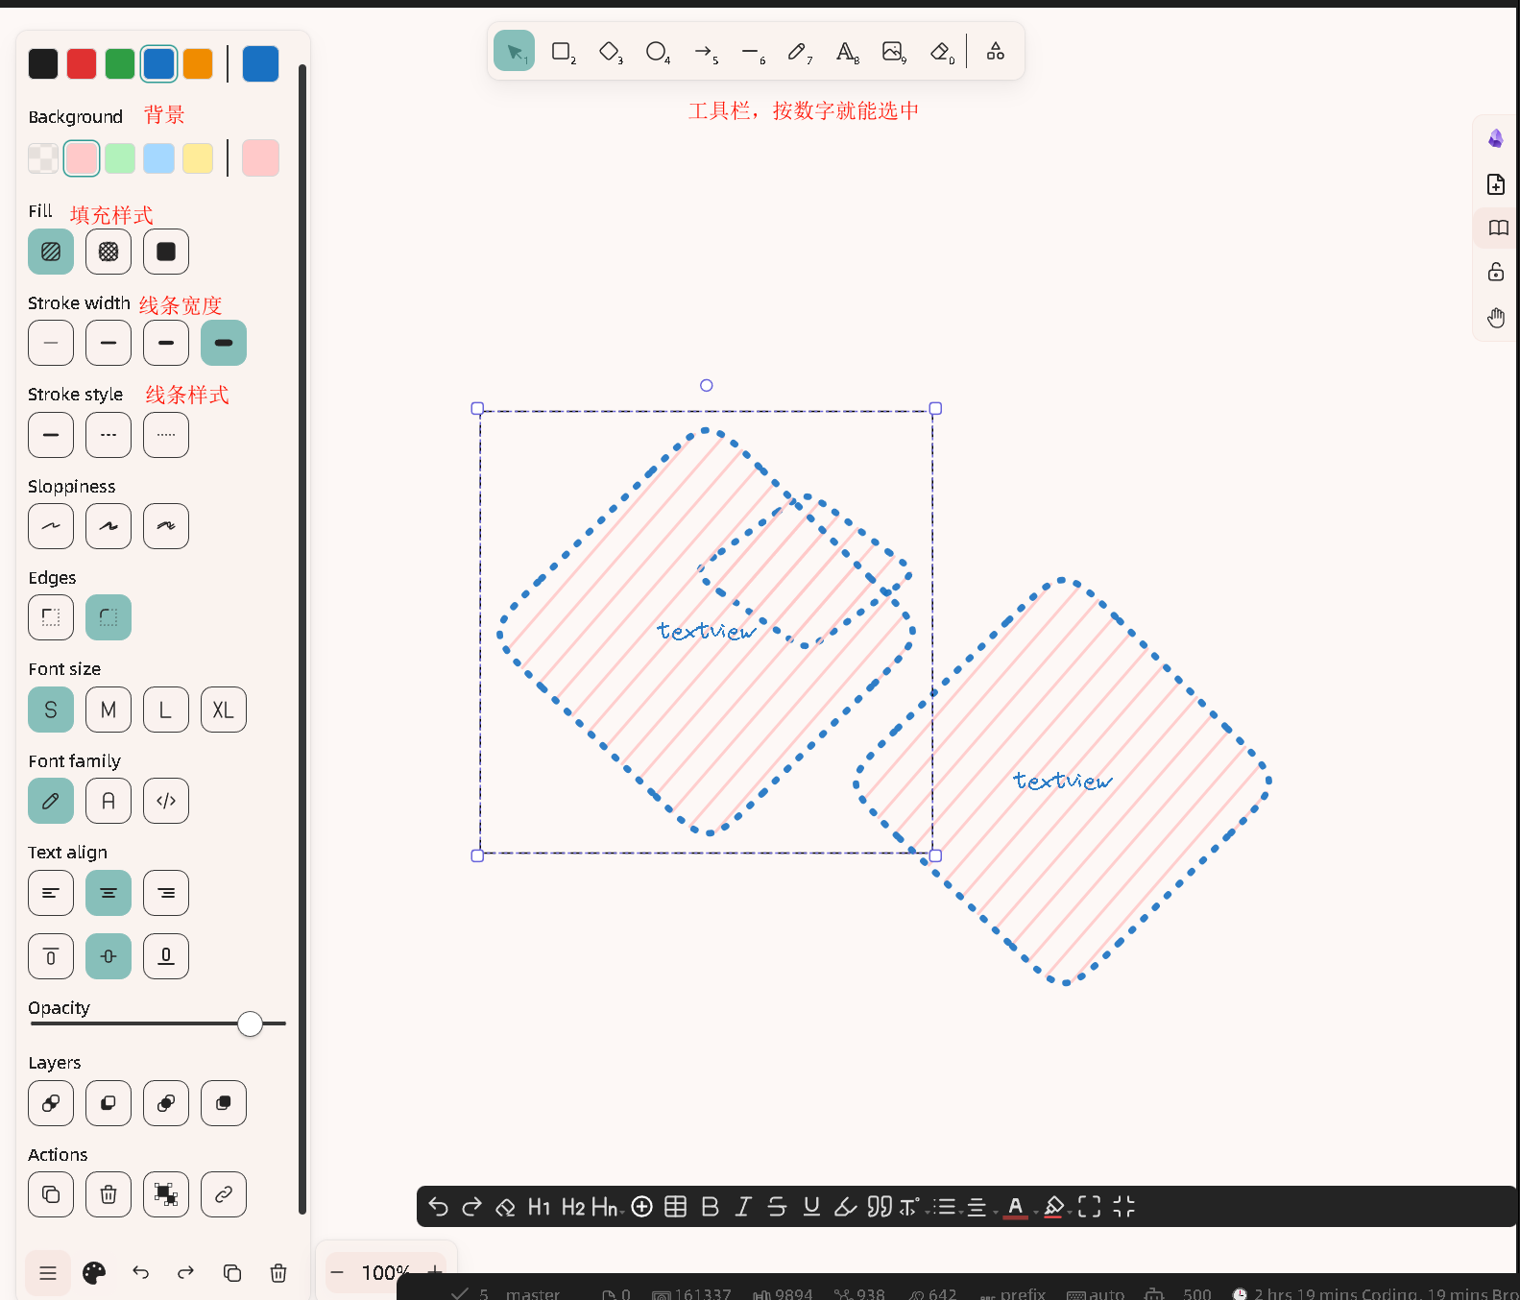Select the Text tool
Image resolution: width=1520 pixels, height=1300 pixels.
tap(845, 51)
